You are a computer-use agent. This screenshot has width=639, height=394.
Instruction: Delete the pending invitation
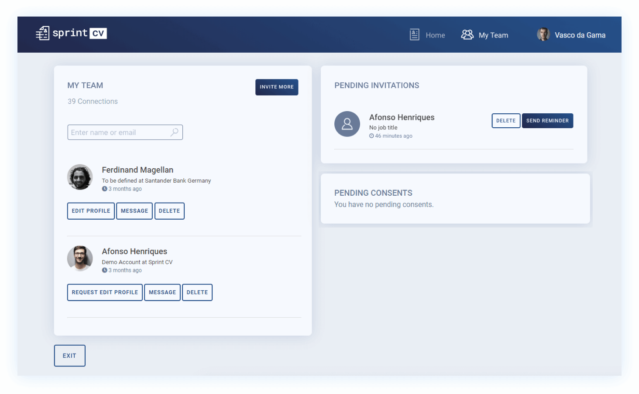(505, 121)
